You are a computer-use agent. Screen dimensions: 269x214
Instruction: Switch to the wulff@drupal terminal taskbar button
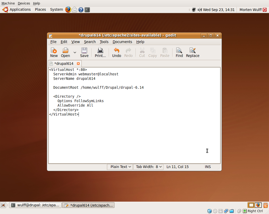pyautogui.click(x=35, y=205)
